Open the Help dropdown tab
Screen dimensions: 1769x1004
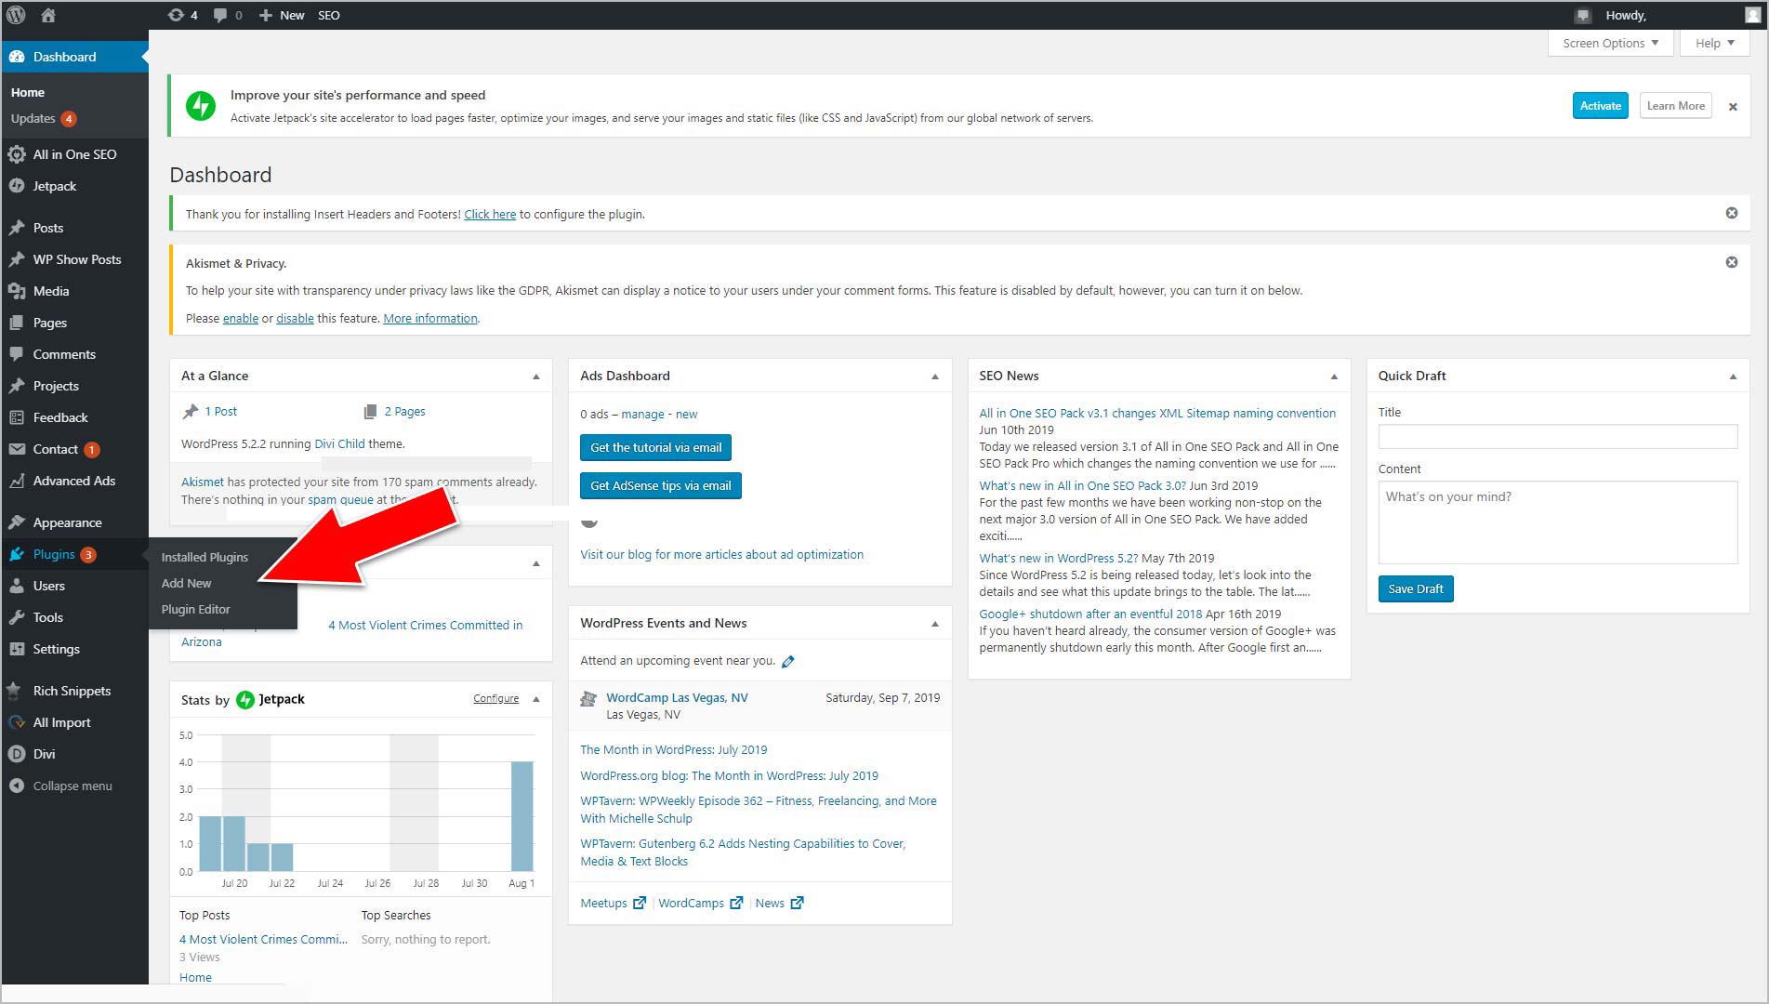pyautogui.click(x=1714, y=43)
